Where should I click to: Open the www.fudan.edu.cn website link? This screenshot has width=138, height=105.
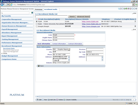coord(91,24)
